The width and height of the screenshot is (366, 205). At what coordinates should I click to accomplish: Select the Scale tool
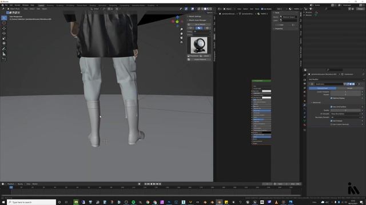4,38
